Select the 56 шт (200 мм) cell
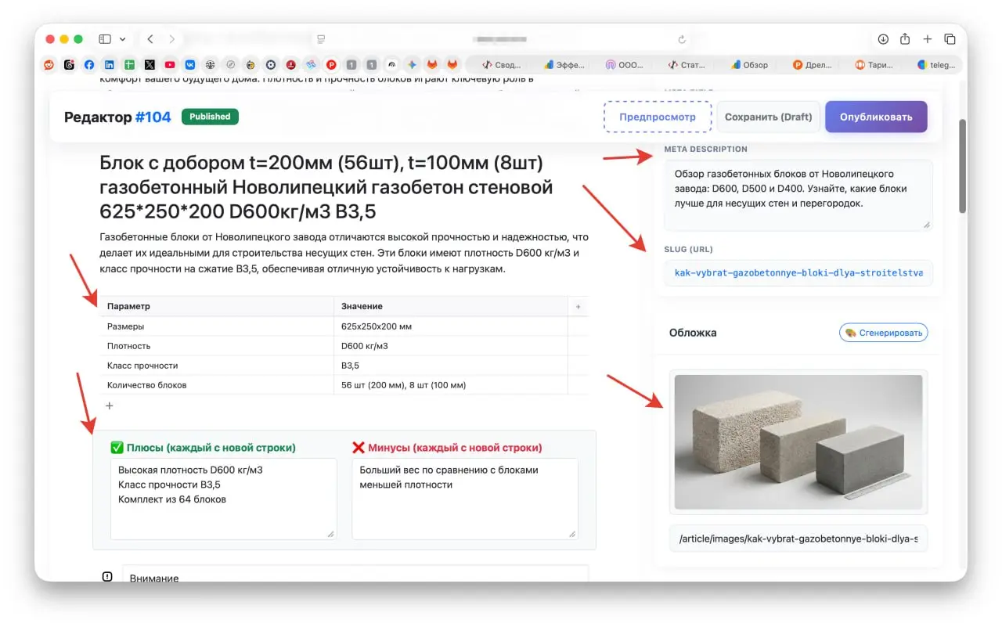1002x627 pixels. click(x=451, y=385)
